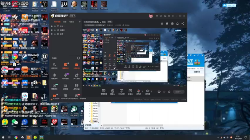Viewport: 250px width, 140px height.
Task: Collapse the Sekiro folder in the archive tree
Action: click(x=89, y=121)
